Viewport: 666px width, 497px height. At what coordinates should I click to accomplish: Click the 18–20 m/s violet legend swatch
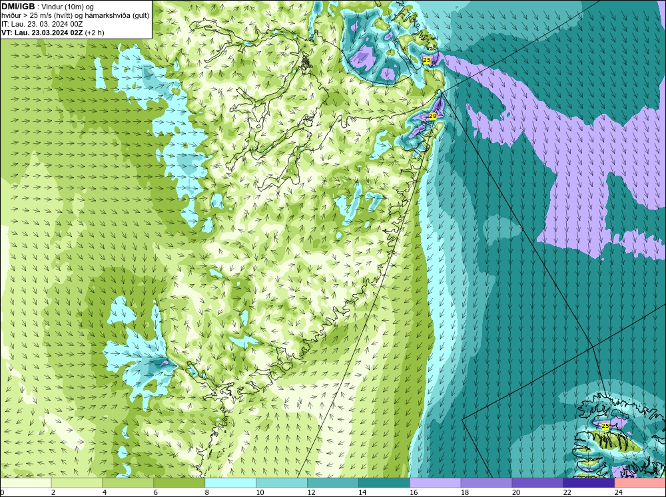[486, 483]
